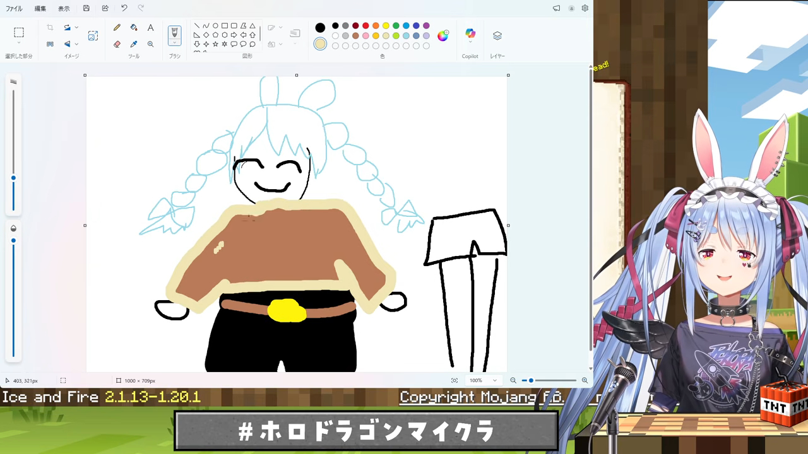Screen dimensions: 808x454
Task: Pick the purple palette color
Action: (426, 26)
